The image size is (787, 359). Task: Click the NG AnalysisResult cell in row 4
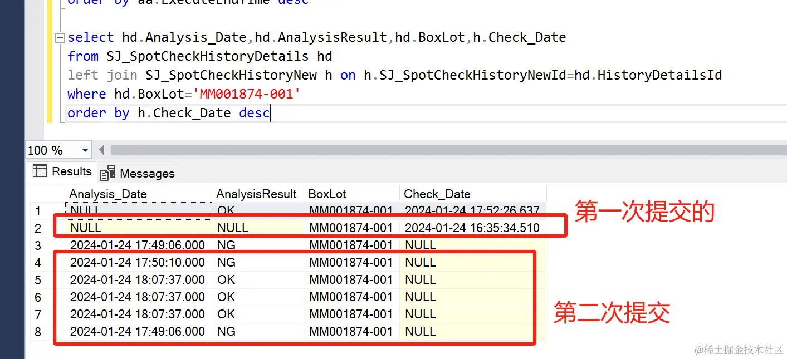[258, 262]
